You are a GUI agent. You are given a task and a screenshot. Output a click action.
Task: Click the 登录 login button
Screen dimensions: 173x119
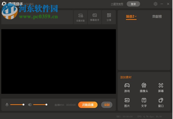133,4
